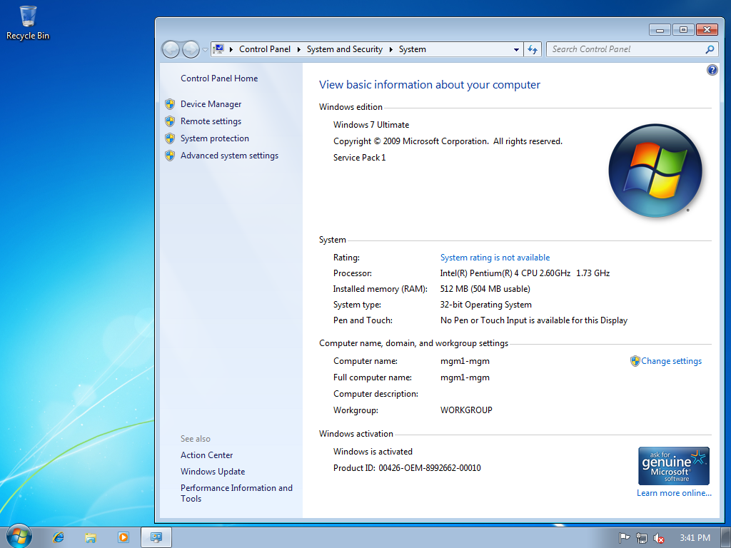
Task: Click the shield icon beside Device Manager
Action: (x=171, y=103)
